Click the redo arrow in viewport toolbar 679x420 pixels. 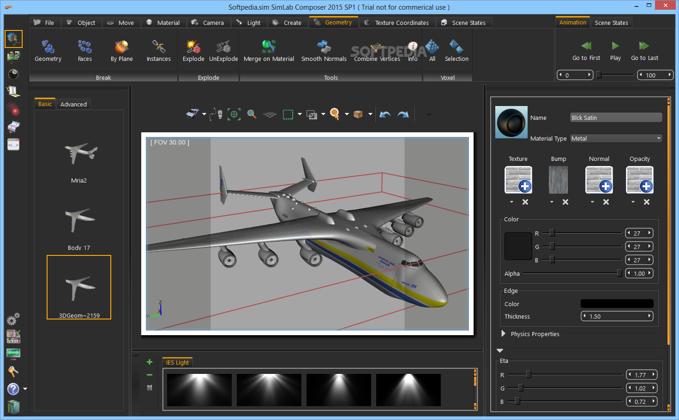pyautogui.click(x=403, y=114)
